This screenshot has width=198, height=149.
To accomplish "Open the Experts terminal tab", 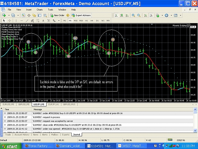I will [x=66, y=135].
